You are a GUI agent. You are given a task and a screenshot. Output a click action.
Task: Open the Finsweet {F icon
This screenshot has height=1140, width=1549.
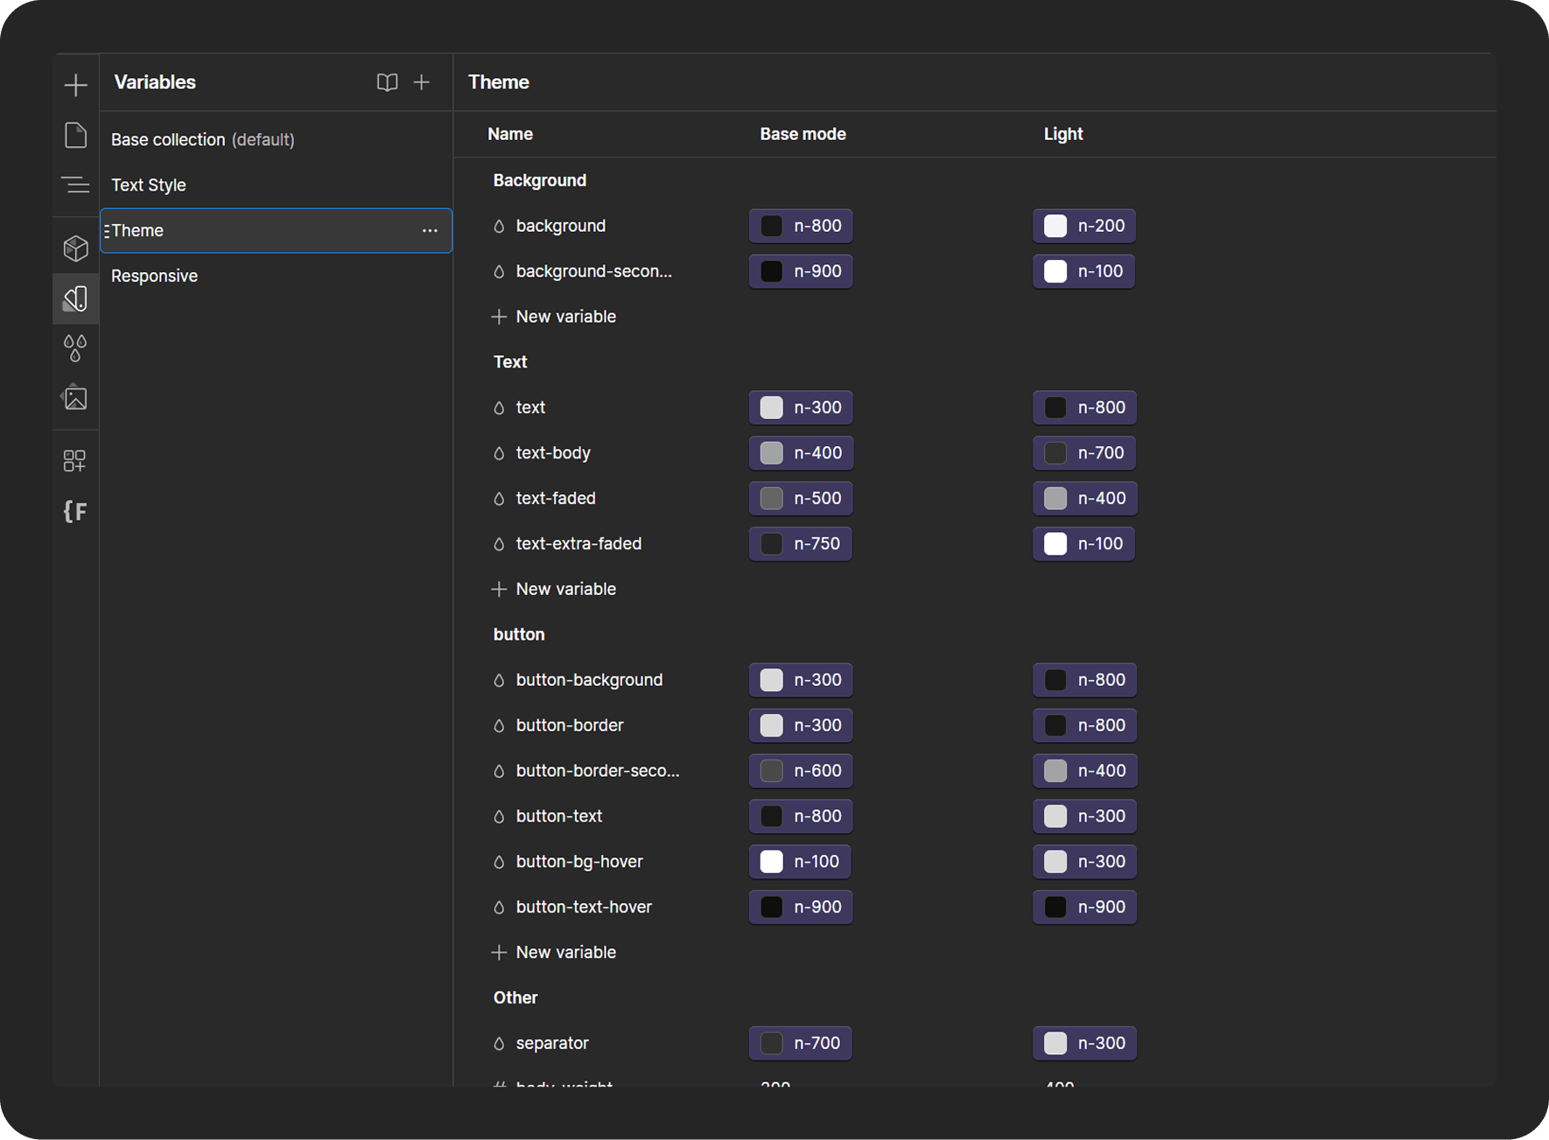pyautogui.click(x=76, y=511)
